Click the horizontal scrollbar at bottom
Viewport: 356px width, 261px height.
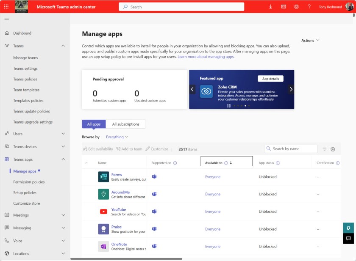click(x=126, y=259)
